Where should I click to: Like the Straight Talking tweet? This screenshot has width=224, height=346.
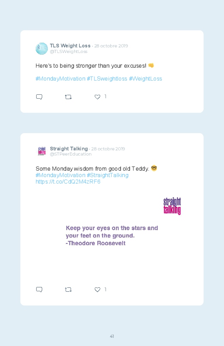[97, 290]
